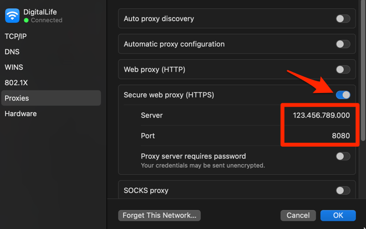
Task: Select the Proxies sidebar item
Action: [x=17, y=98]
